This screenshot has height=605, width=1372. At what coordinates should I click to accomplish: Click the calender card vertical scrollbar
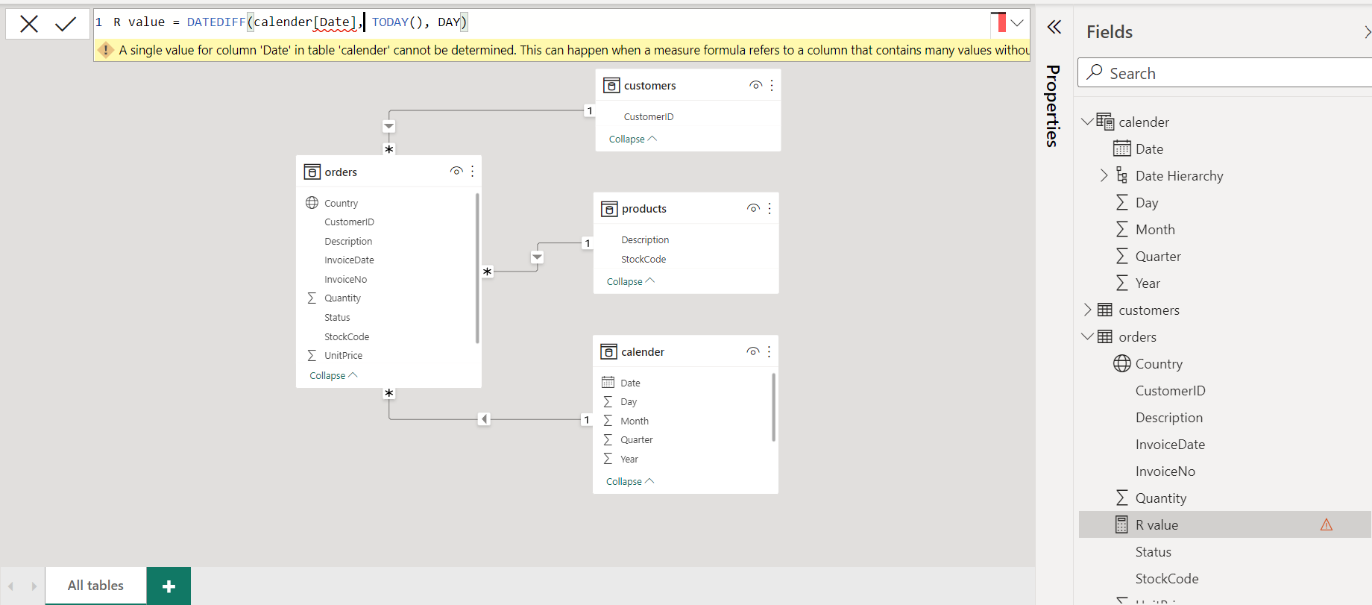pos(773,407)
